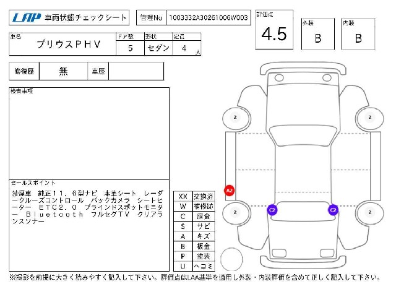This screenshot has width=396, height=297.
Task: Click the left tail lamp on diagram
Action: point(279,253)
